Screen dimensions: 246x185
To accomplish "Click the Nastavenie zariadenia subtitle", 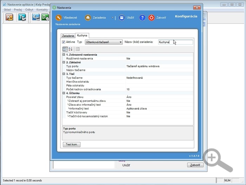I will (68, 24).
